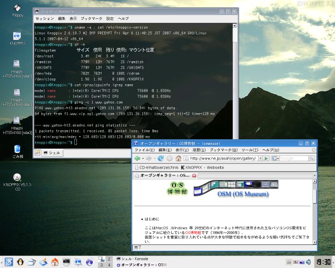Click the new session icon in Konsole tab bar
The width and height of the screenshot is (335, 268).
tap(38, 153)
